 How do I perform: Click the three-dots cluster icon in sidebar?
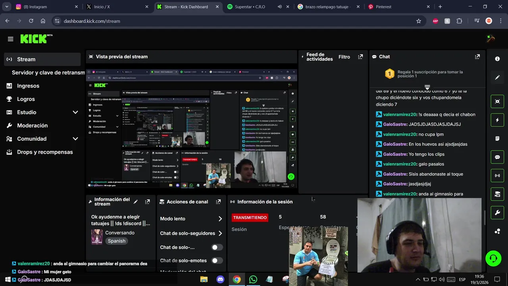point(497,231)
